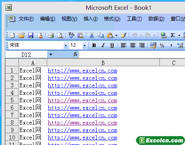Follow the hyperlink in row 10
185x145 pixels.
(x=82, y=138)
